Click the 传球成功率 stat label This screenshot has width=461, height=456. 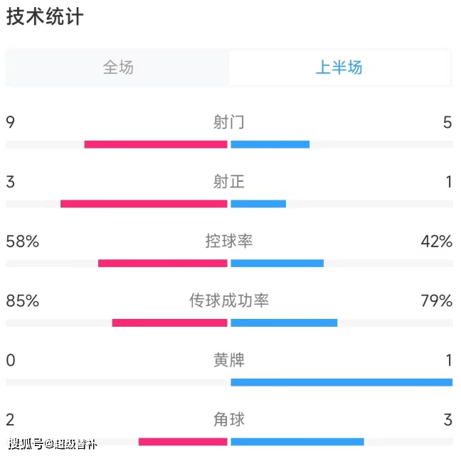pos(229,300)
